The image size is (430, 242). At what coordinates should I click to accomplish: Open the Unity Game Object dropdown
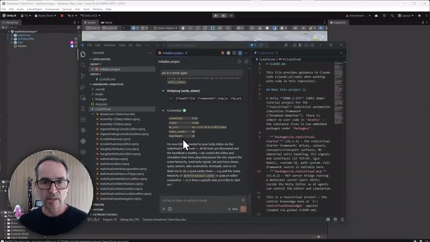(165, 28)
